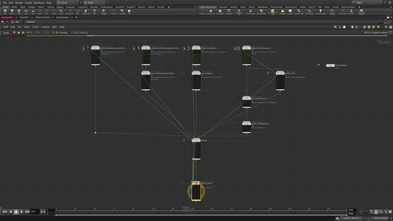This screenshot has height=221, width=393.
Task: Open the Windows menu
Action: (39, 3)
